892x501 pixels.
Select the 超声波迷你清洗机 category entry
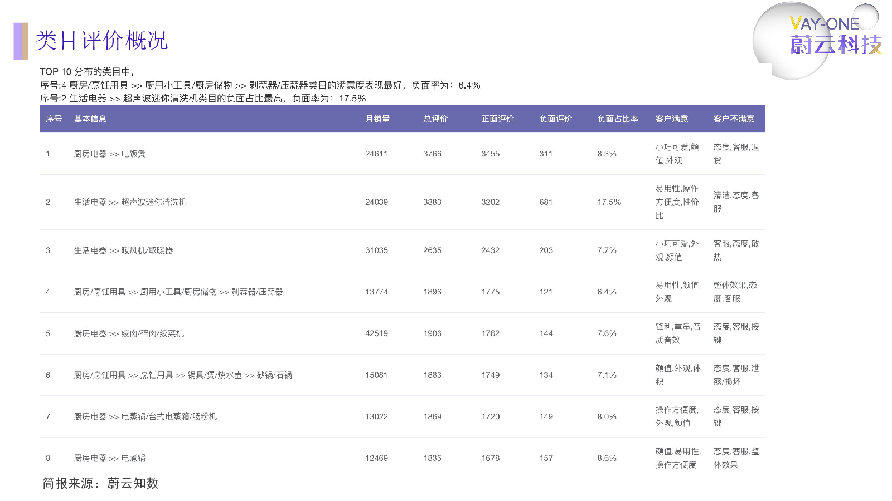[x=130, y=202]
